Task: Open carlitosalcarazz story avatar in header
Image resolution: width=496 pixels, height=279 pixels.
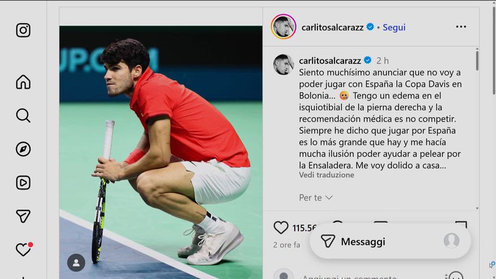Action: click(x=284, y=27)
